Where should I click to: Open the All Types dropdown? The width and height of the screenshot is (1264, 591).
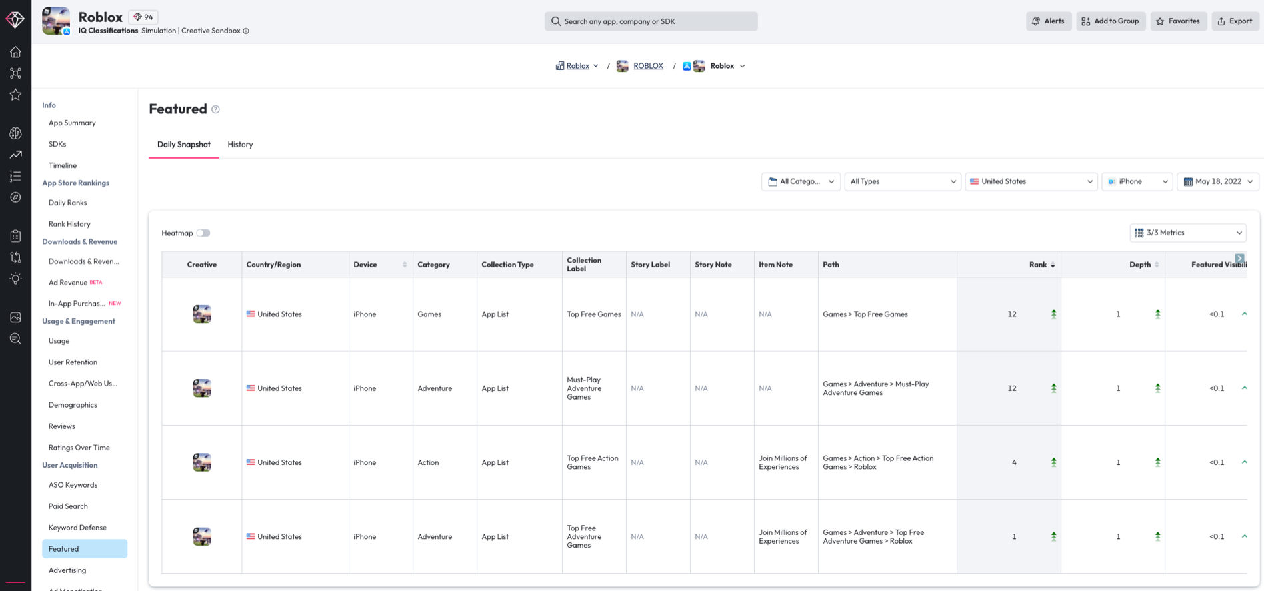click(x=903, y=181)
